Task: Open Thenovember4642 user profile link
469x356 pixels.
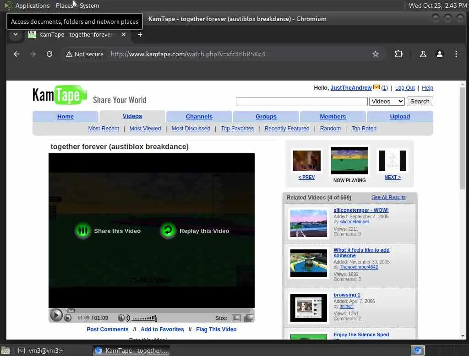Action: pos(359,267)
